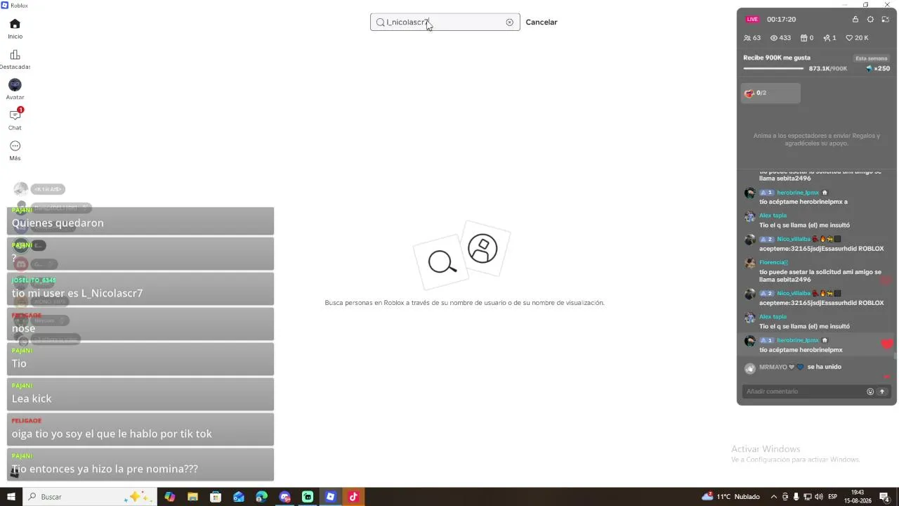
Task: Open the Mail app from taskbar
Action: point(239,497)
